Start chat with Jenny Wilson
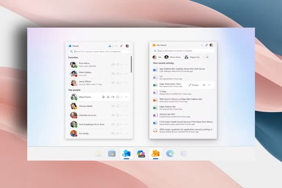Screen dimensions: 282x188 [x=118, y=83]
